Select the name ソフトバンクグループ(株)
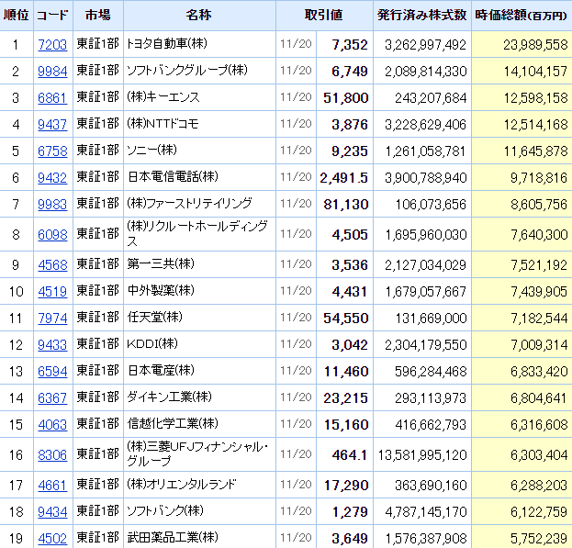The height and width of the screenshot is (548, 572). pyautogui.click(x=186, y=70)
